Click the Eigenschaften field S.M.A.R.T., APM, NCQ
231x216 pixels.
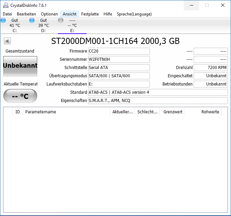158,101
